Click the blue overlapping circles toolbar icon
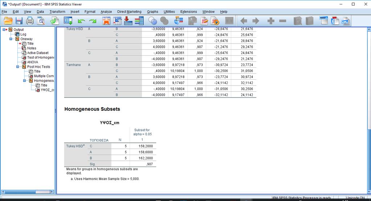This screenshot has width=371, height=201. [153, 21]
